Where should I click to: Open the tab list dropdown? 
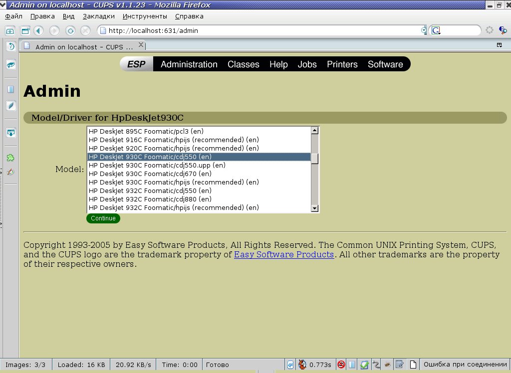[499, 45]
